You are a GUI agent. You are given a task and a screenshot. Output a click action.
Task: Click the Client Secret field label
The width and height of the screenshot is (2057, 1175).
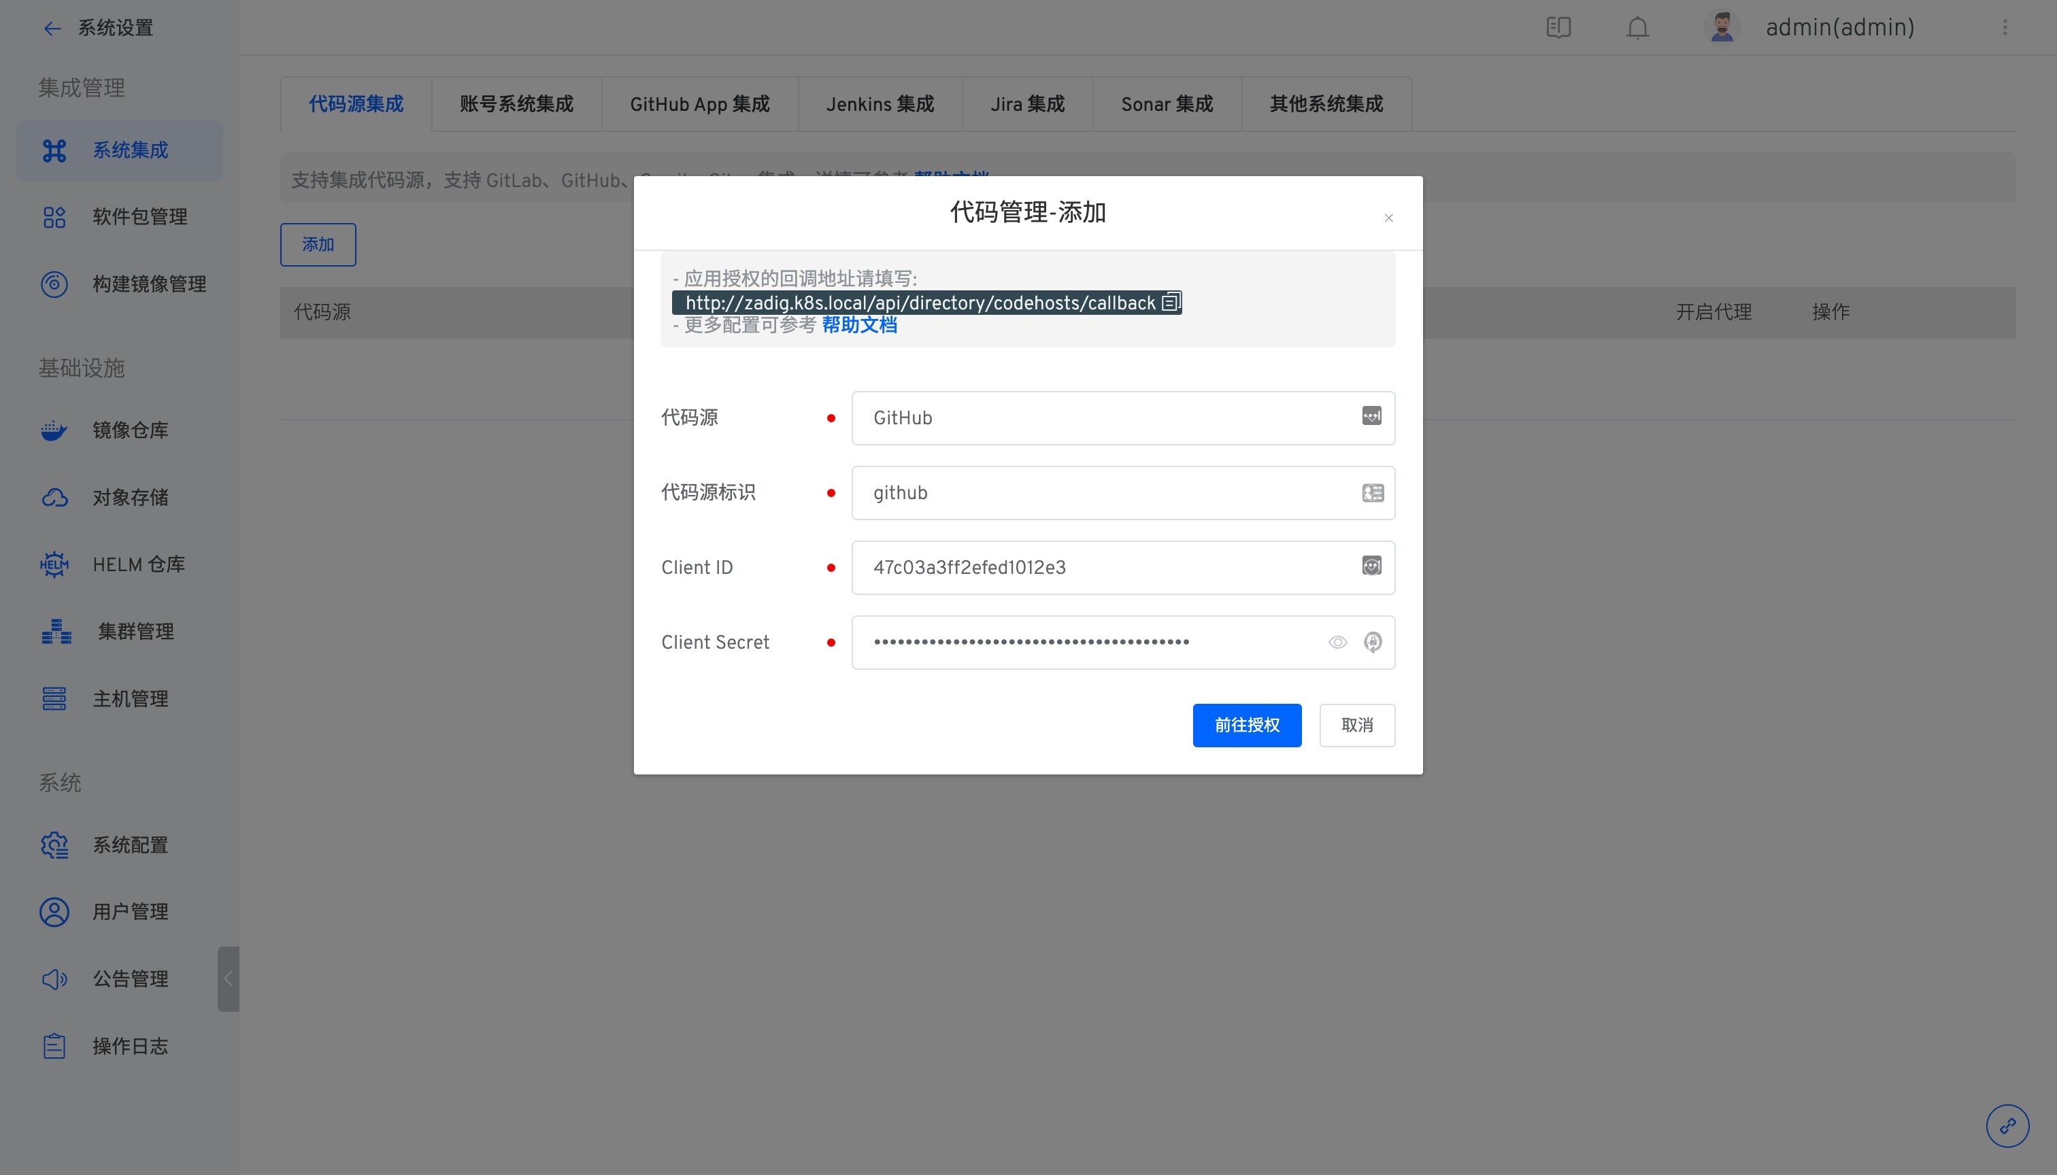716,643
